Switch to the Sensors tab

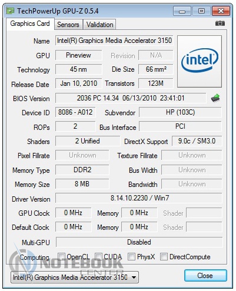coord(68,25)
